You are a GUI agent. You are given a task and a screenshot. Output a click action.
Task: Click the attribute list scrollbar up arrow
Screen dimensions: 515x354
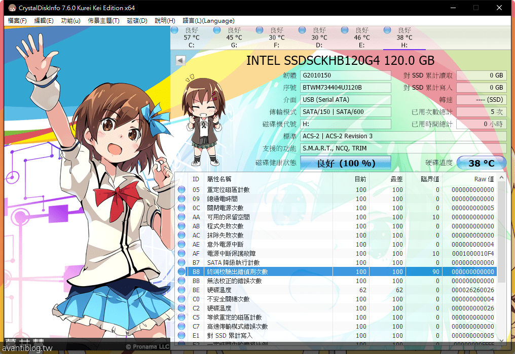pos(501,177)
